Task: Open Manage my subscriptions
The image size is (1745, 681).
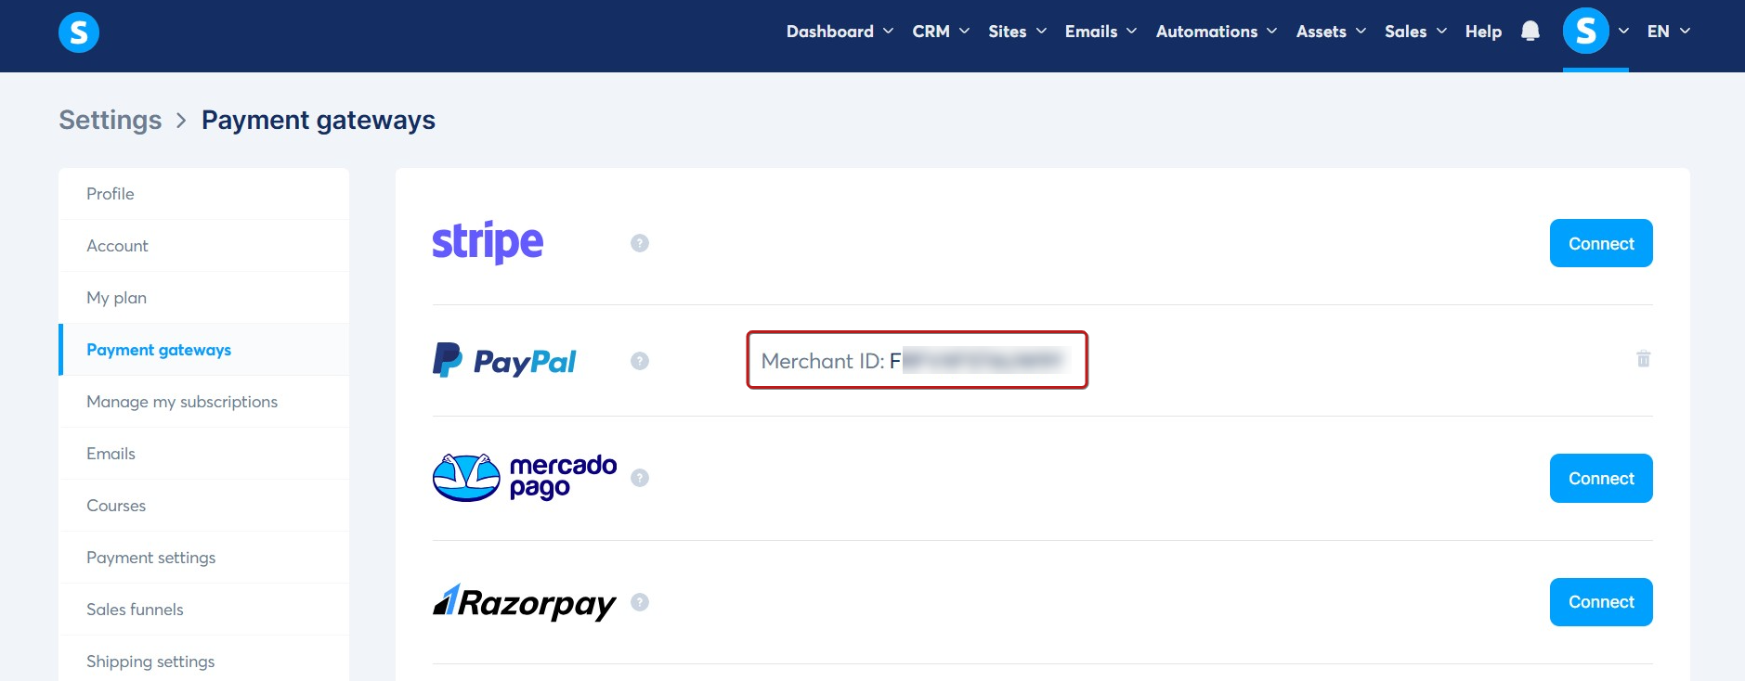Action: tap(203, 402)
